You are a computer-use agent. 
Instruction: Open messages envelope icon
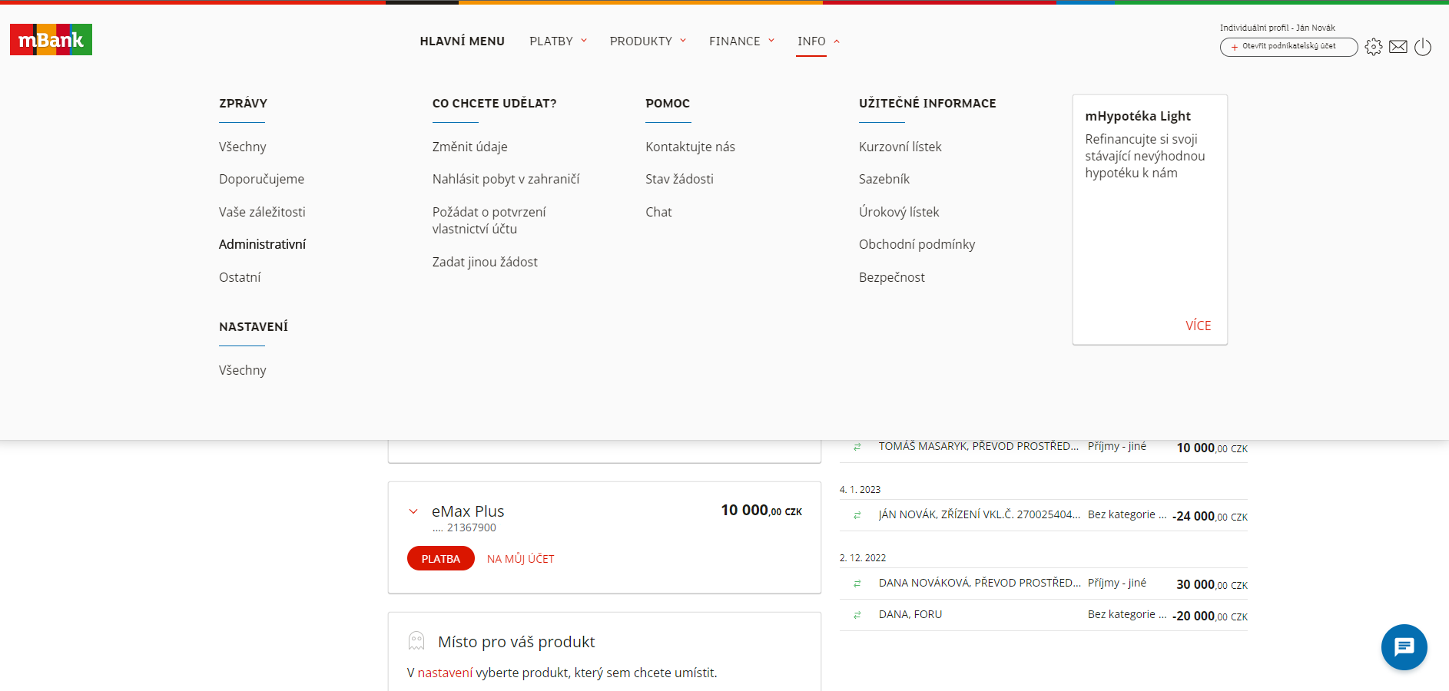[x=1398, y=47]
